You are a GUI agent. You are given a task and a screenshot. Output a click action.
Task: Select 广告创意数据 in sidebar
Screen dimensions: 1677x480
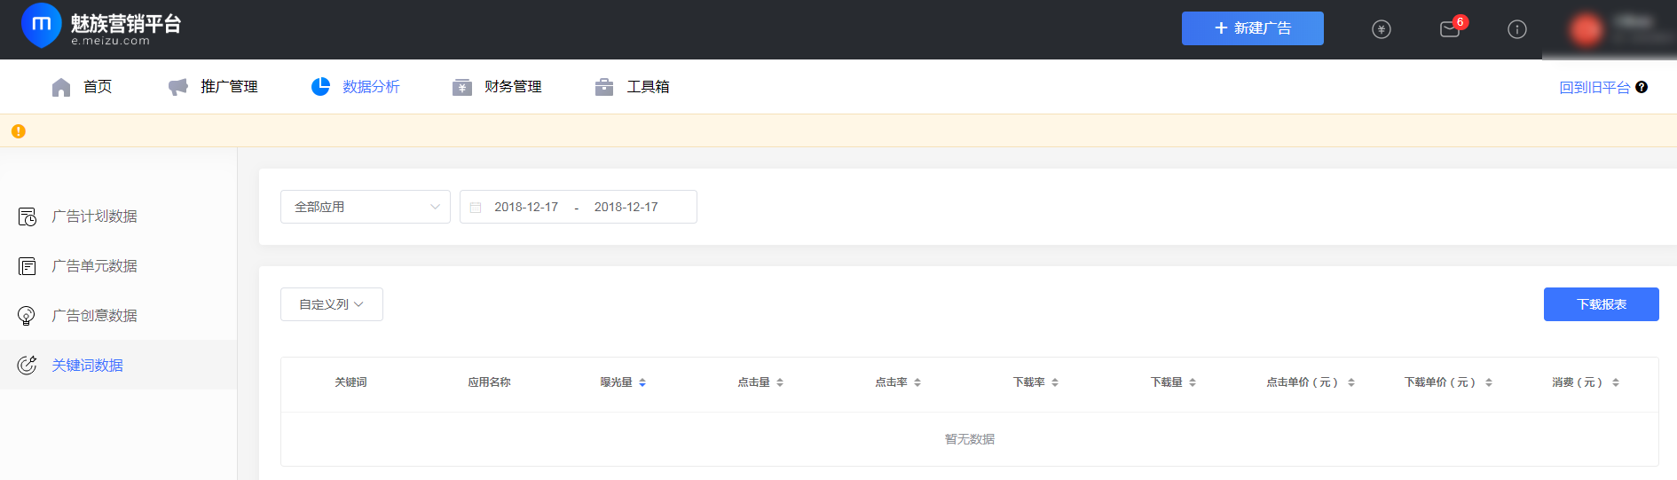coord(94,316)
